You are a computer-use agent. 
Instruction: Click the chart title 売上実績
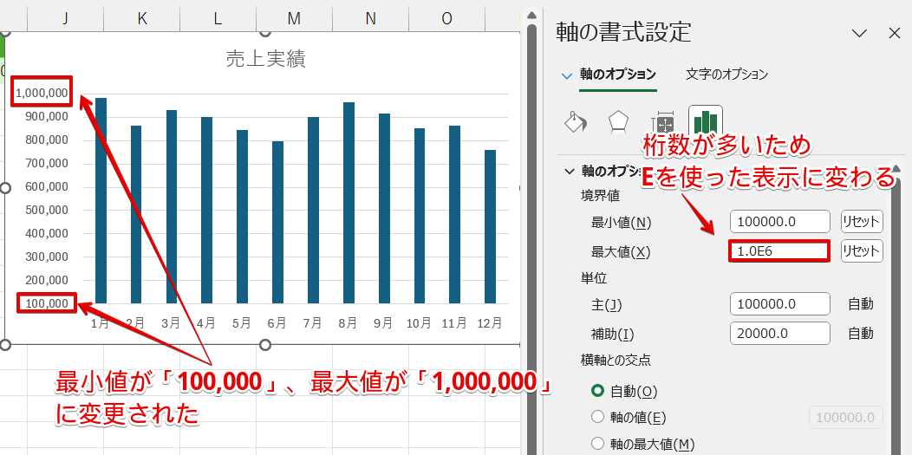click(x=265, y=59)
